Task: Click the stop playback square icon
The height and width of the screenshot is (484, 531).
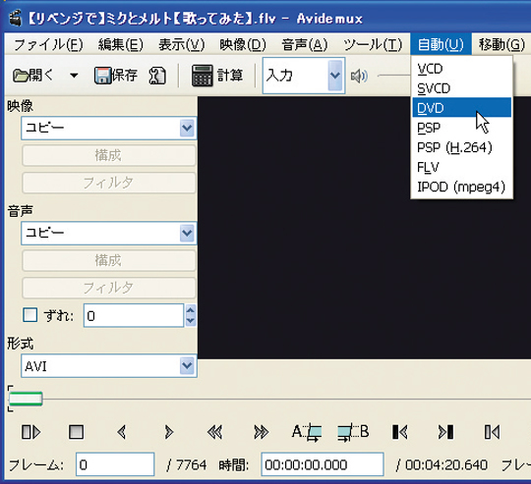Action: point(76,432)
